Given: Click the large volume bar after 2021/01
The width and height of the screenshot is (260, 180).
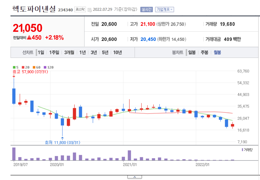Looking at the screenshot, I should point(129,155).
